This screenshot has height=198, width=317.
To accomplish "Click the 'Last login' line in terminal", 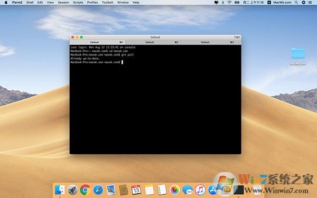I will 103,48.
